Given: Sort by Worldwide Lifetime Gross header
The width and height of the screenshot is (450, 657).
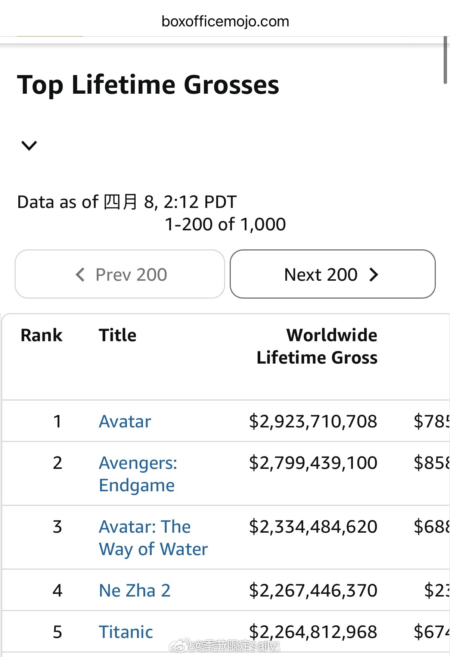Looking at the screenshot, I should pyautogui.click(x=317, y=346).
